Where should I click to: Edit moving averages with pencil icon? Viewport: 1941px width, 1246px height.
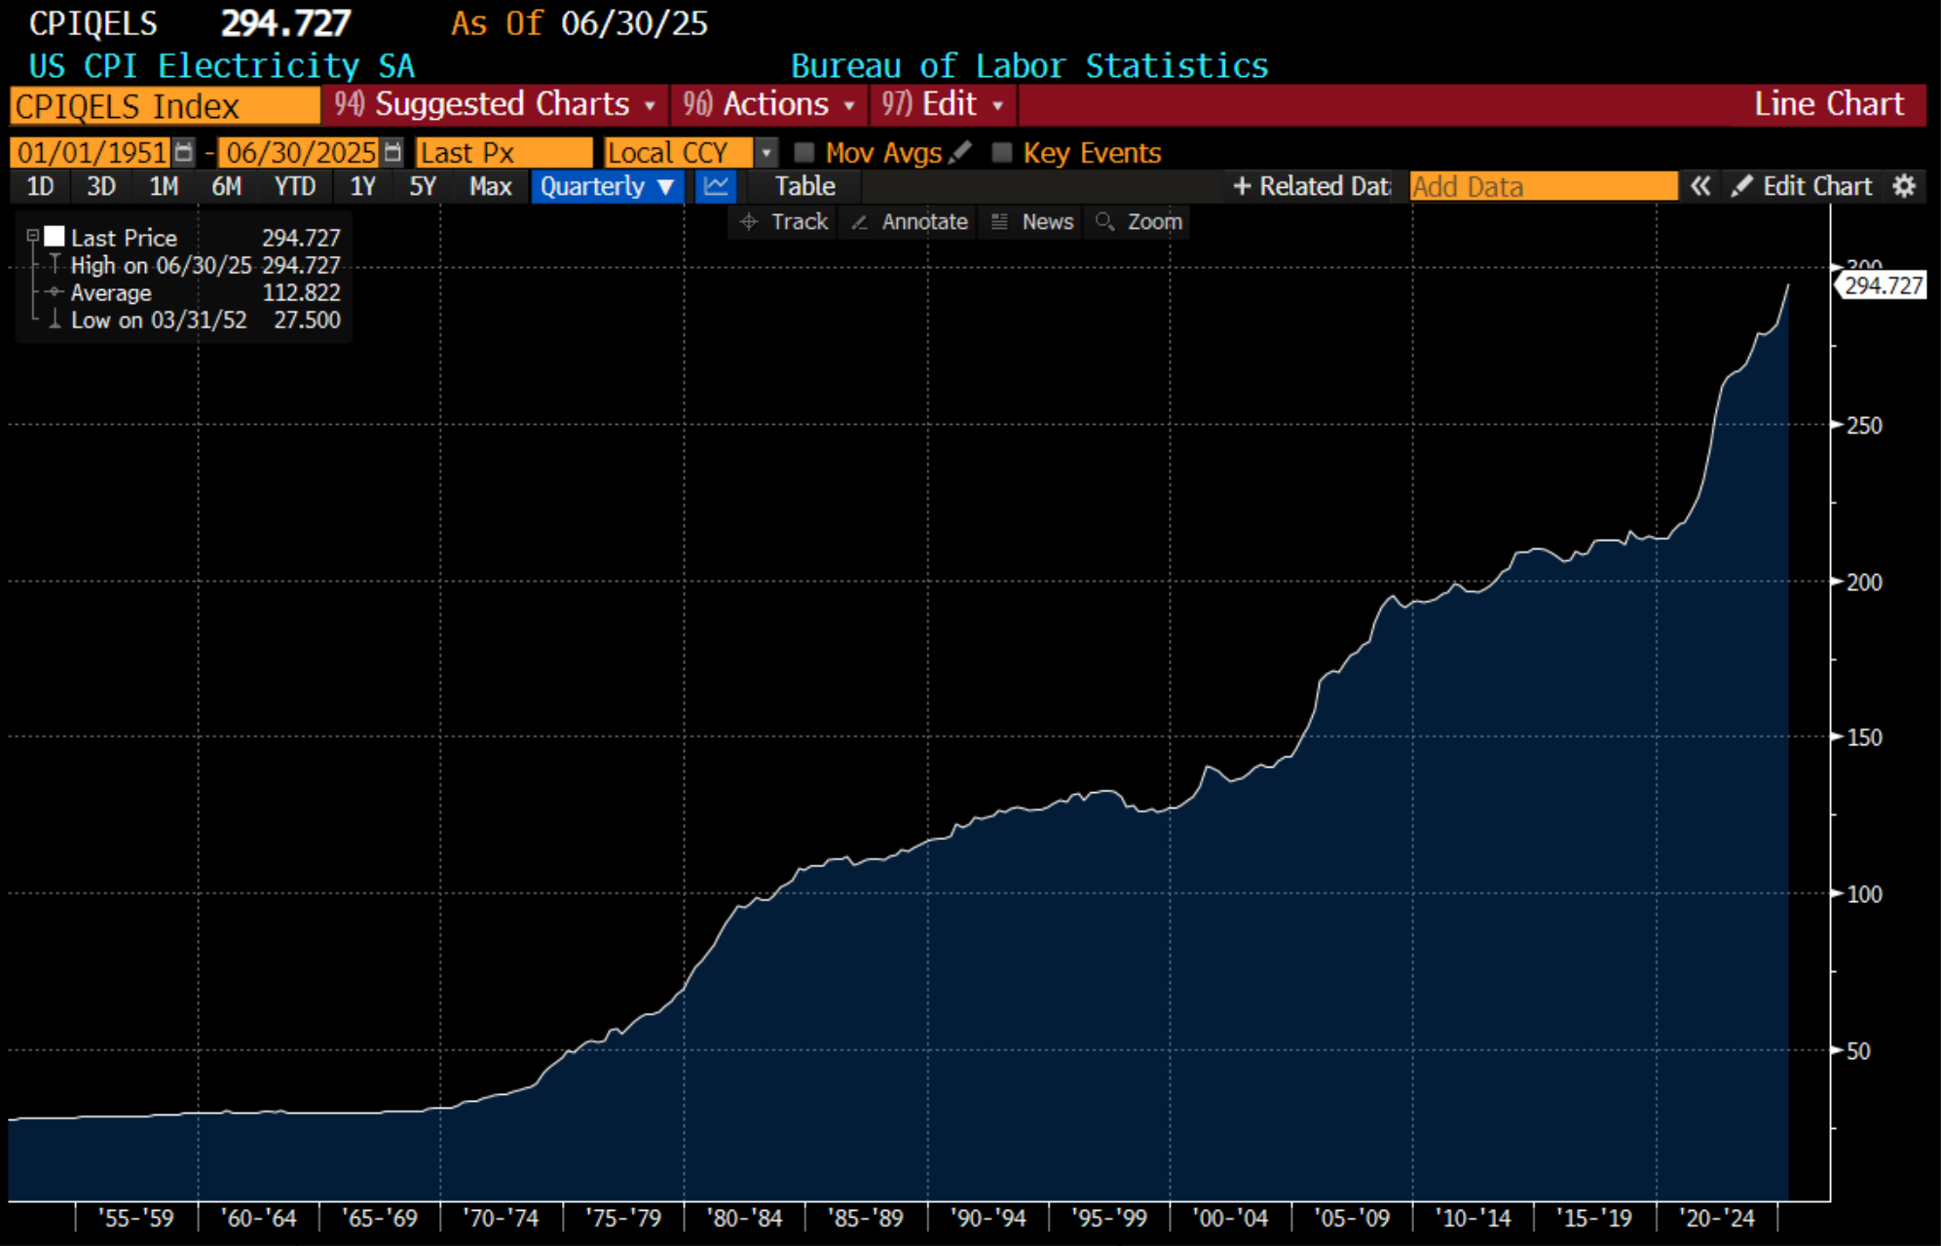[960, 152]
